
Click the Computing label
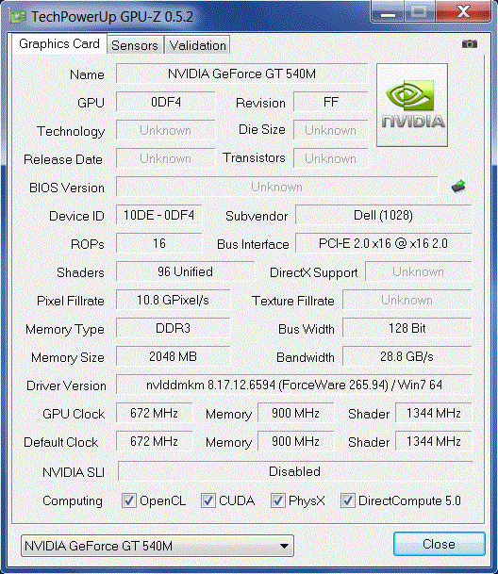[x=73, y=500]
